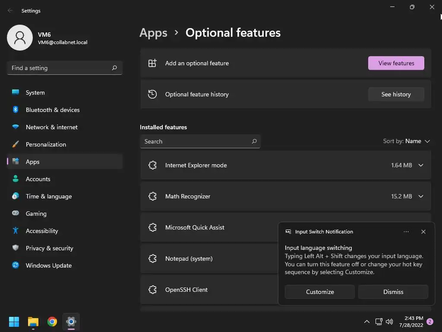Click the magnifier in Installed features search
This screenshot has height=332, width=442.
(x=254, y=141)
